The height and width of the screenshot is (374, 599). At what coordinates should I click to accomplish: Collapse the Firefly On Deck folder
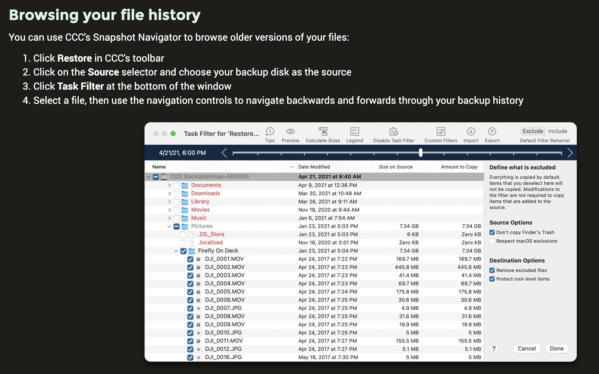point(176,251)
